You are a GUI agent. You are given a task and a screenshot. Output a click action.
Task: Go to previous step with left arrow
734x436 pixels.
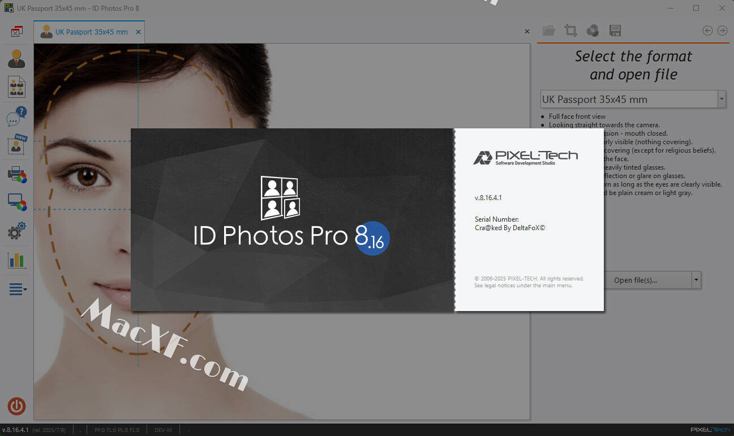[x=707, y=31]
